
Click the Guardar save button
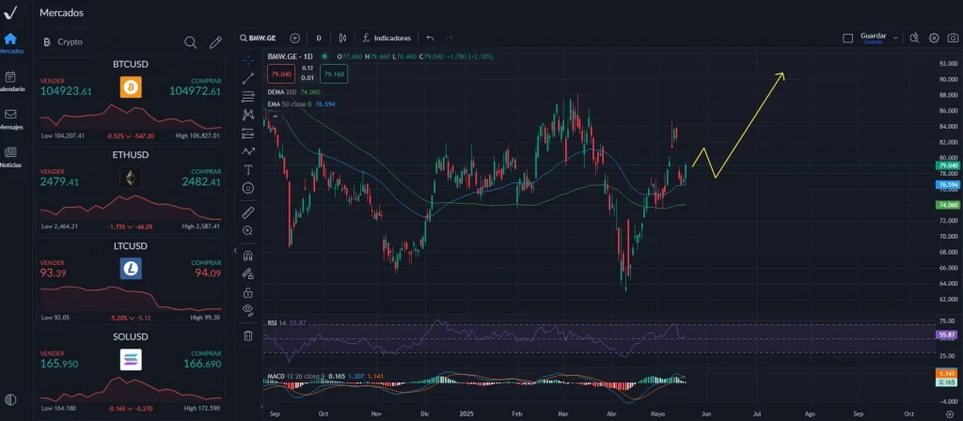click(874, 38)
